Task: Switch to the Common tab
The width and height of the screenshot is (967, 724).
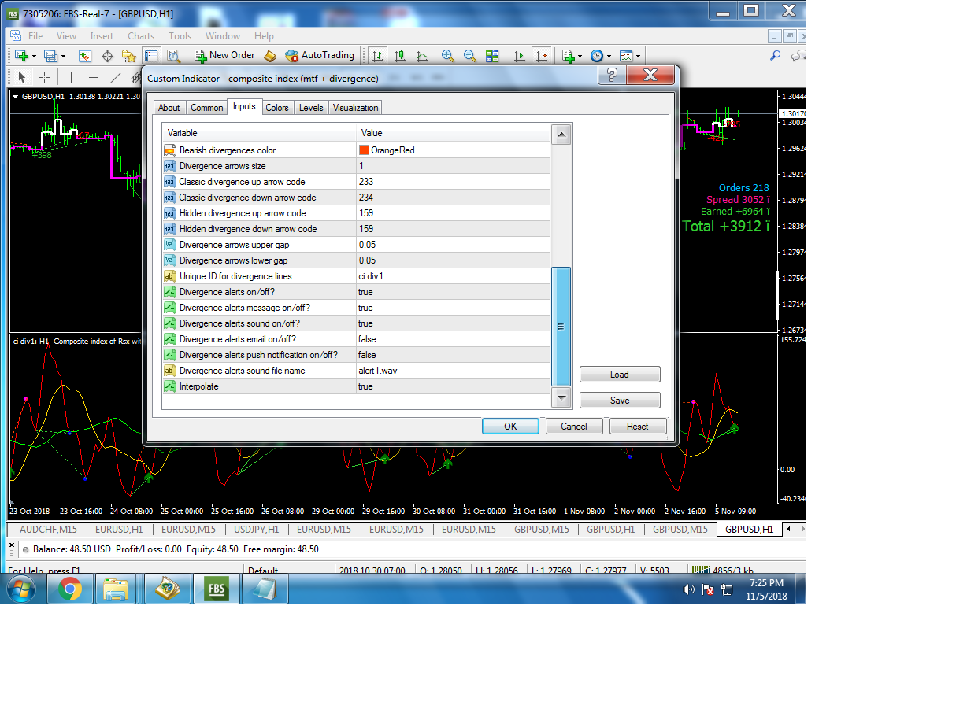Action: (x=207, y=108)
